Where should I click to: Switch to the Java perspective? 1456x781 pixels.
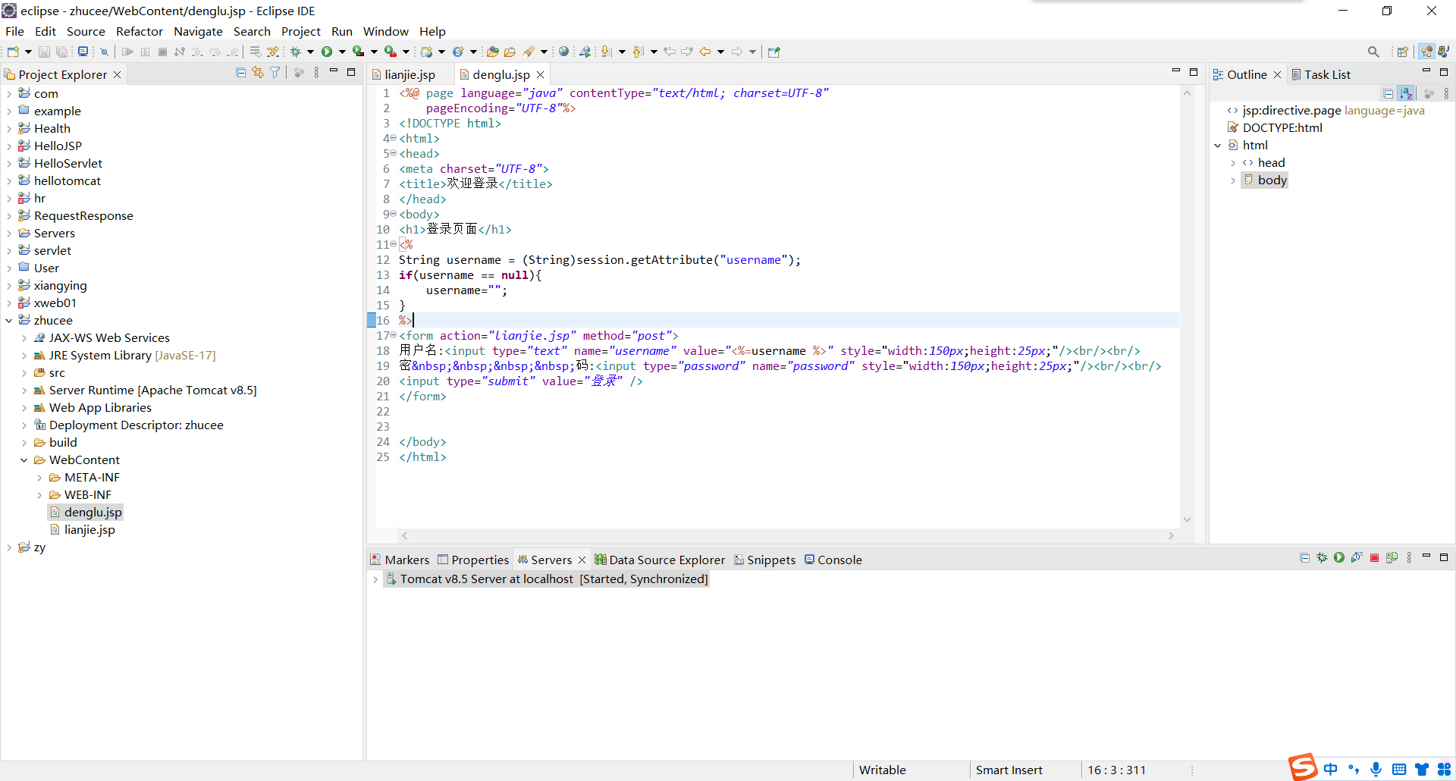tap(1443, 52)
